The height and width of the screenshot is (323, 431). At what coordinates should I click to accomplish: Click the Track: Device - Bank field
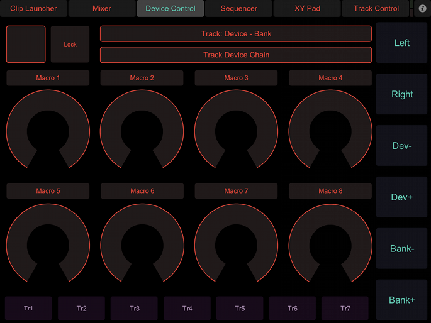click(235, 34)
